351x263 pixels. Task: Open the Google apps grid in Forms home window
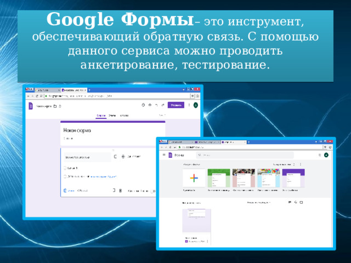pyautogui.click(x=320, y=155)
